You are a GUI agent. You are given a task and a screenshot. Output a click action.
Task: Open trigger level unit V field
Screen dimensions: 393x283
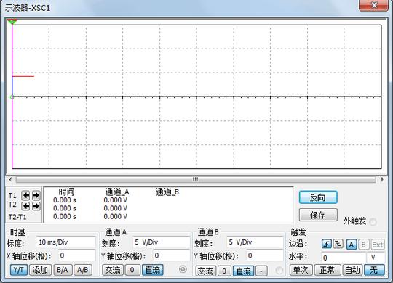376,258
